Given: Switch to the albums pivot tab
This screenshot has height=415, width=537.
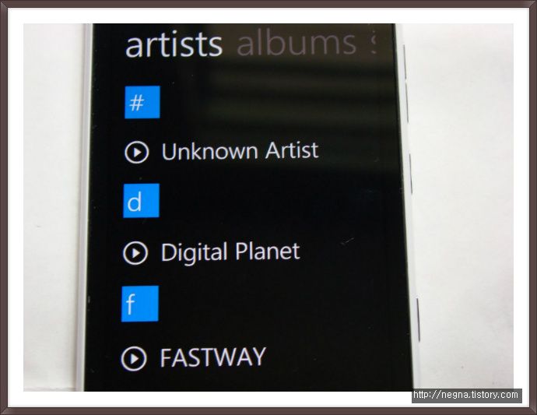Looking at the screenshot, I should [297, 44].
